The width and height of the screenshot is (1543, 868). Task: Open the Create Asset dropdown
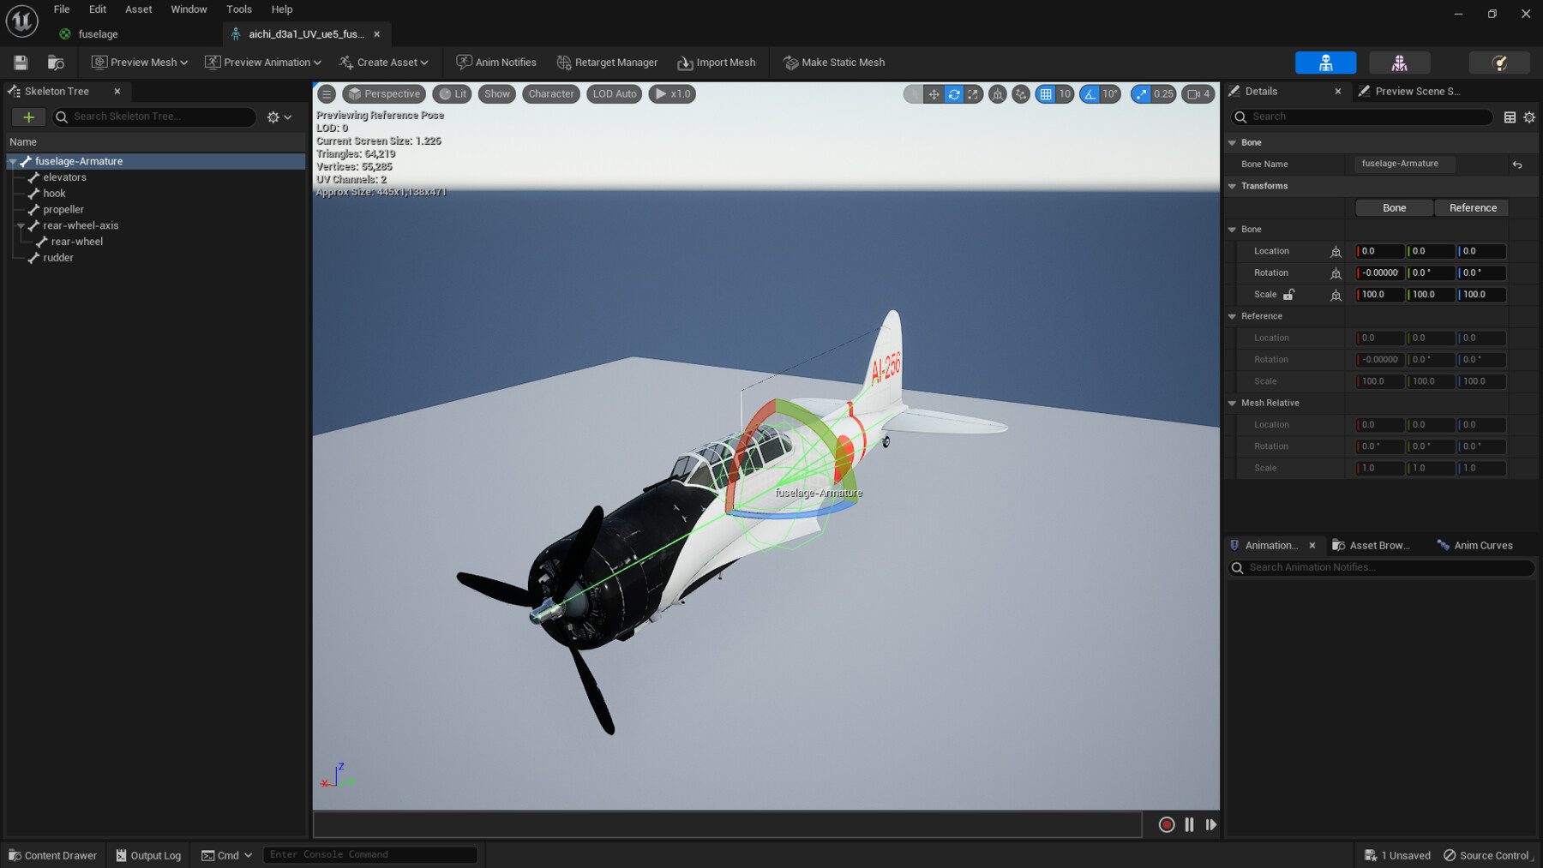tap(383, 63)
